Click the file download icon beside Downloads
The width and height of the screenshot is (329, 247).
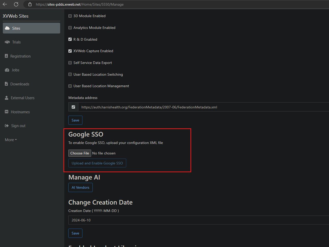point(6,84)
